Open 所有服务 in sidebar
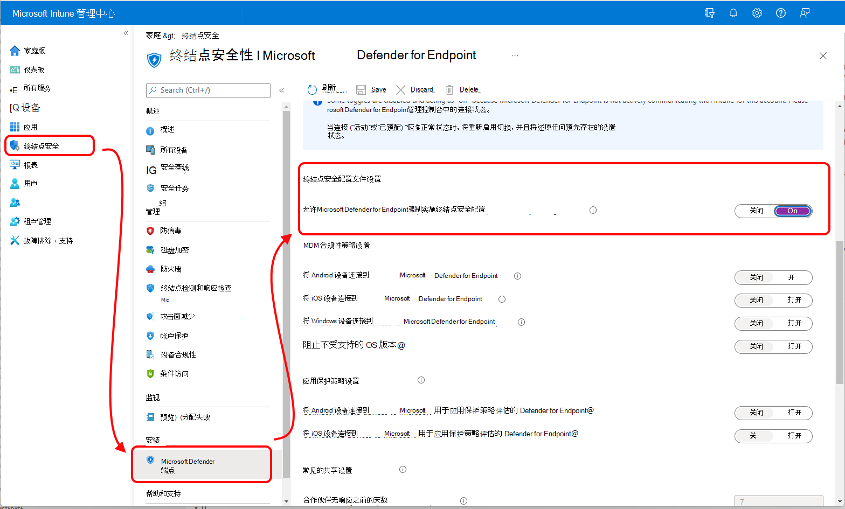Image resolution: width=845 pixels, height=509 pixels. click(x=31, y=88)
